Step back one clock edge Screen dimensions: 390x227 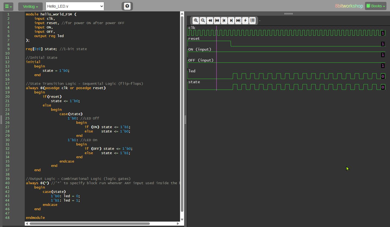click(x=224, y=21)
